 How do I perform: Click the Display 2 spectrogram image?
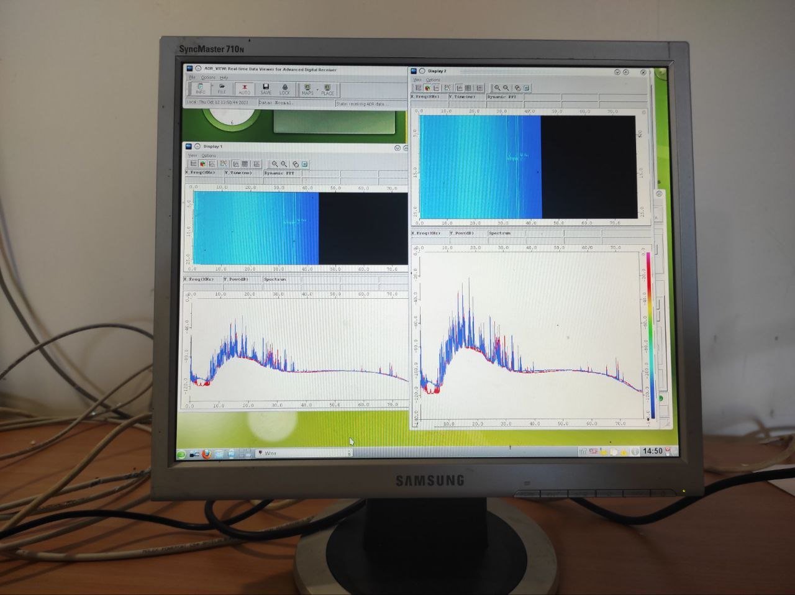[527, 166]
